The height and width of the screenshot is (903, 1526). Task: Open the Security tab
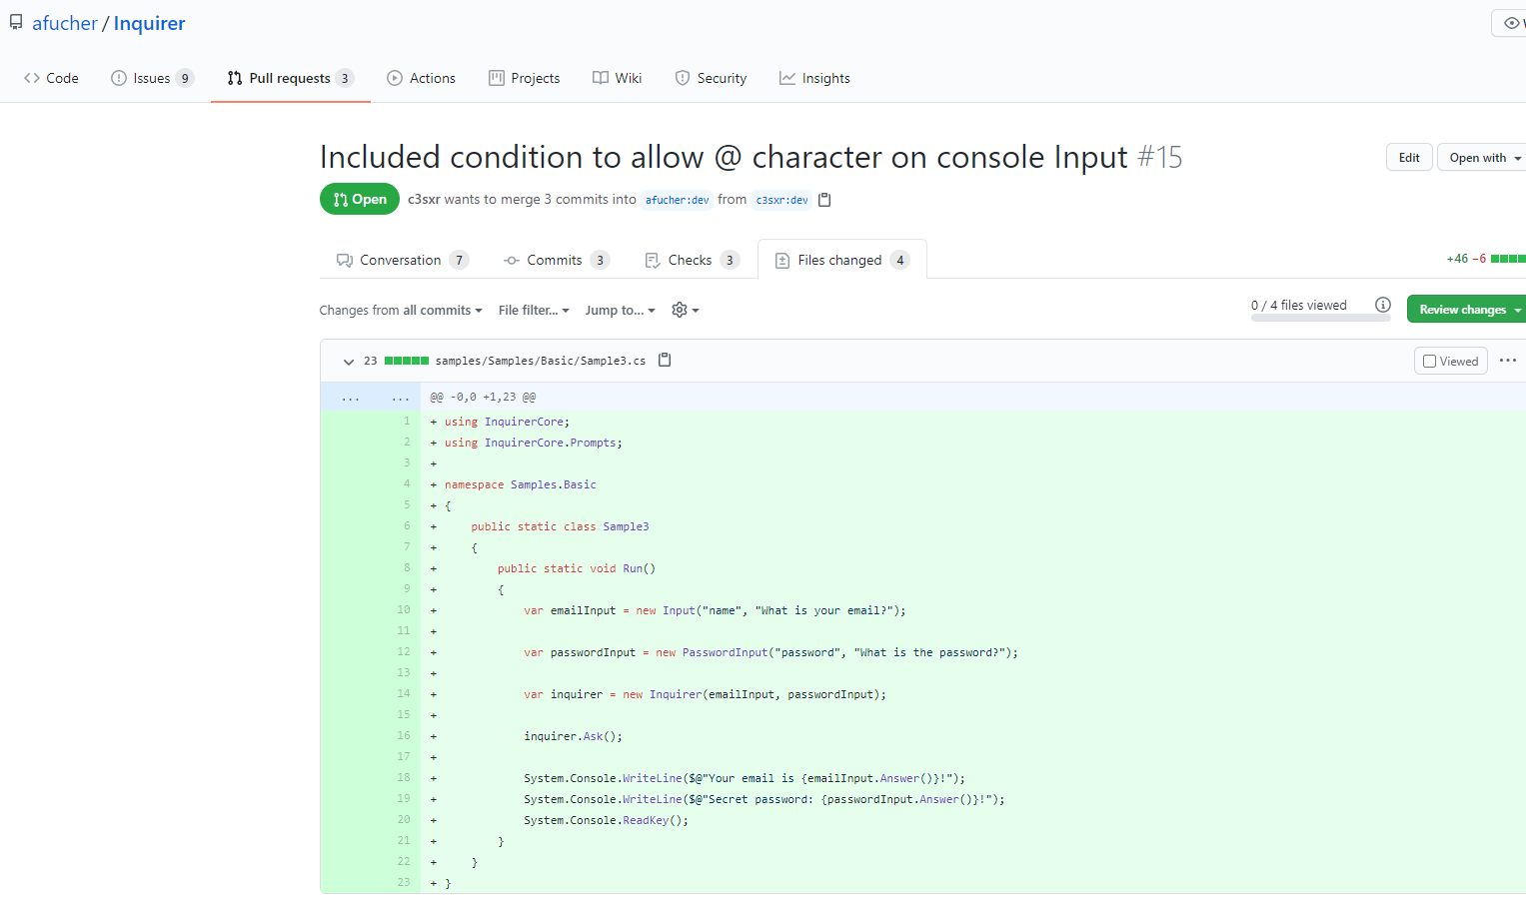click(712, 78)
